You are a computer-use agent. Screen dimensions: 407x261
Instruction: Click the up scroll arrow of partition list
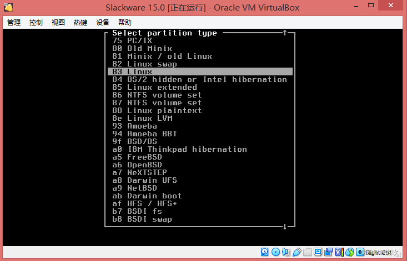[x=285, y=33]
